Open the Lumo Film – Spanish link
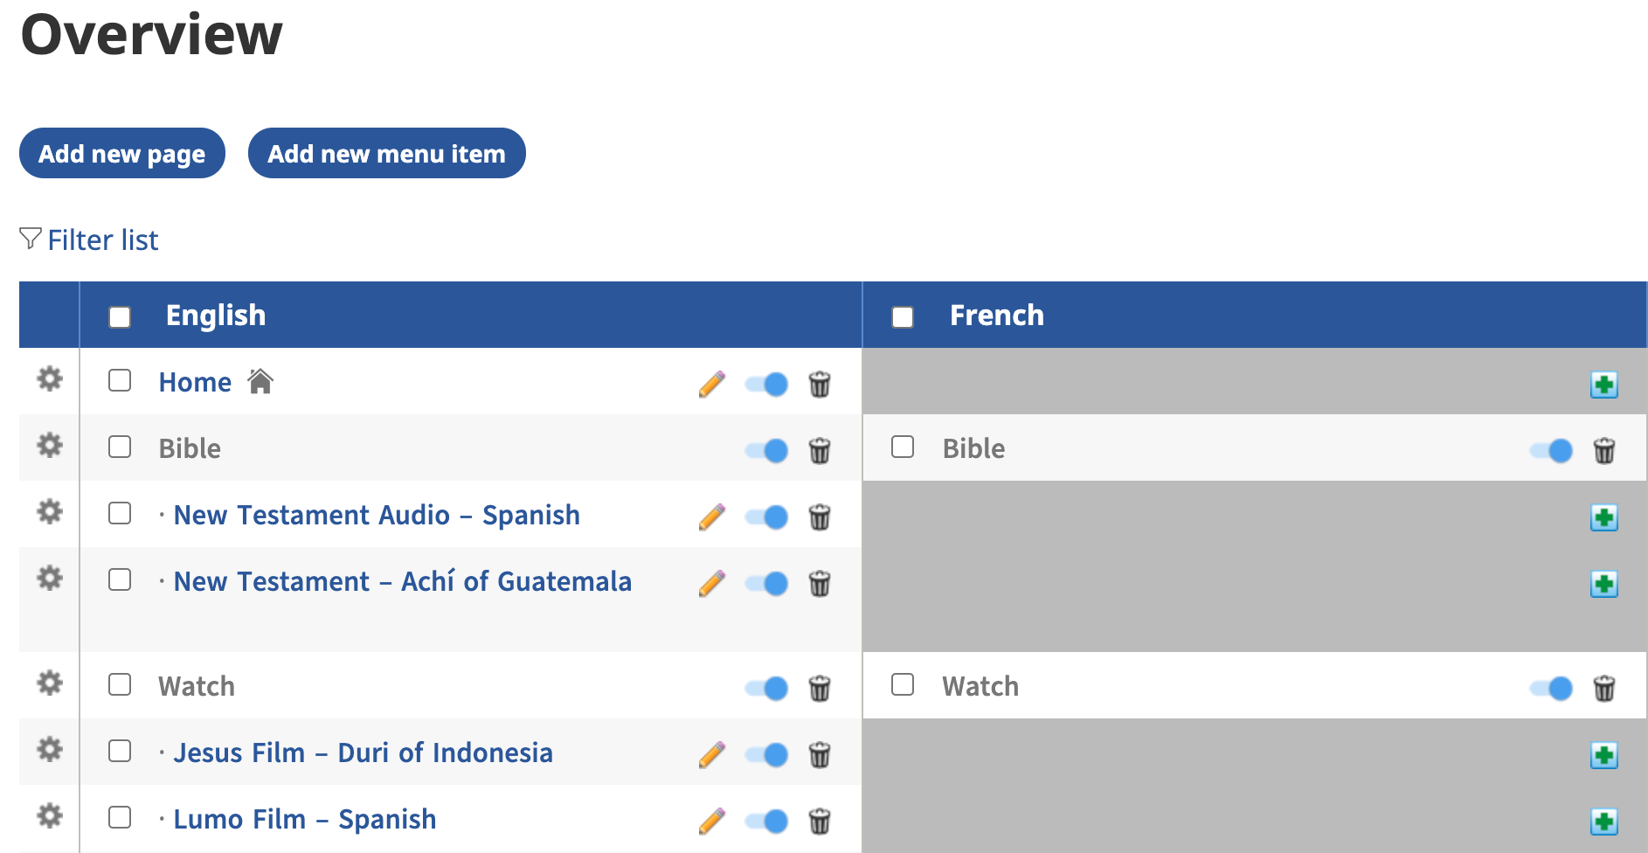This screenshot has height=853, width=1648. click(304, 820)
